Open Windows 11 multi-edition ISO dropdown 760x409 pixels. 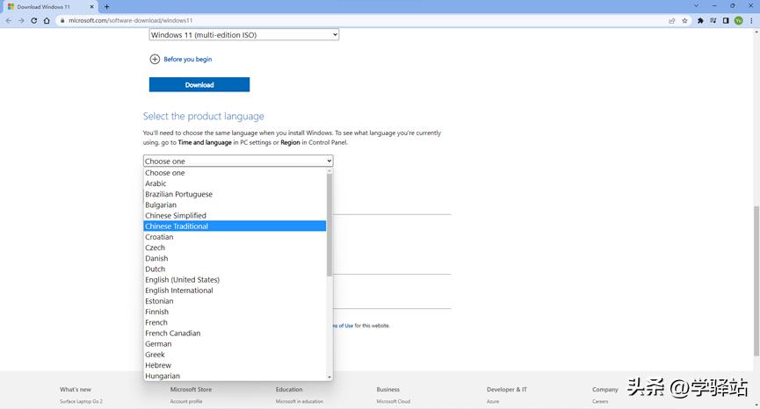243,35
